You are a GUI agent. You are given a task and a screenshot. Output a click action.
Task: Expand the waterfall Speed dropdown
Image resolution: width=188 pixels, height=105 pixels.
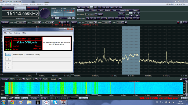click(x=36, y=79)
